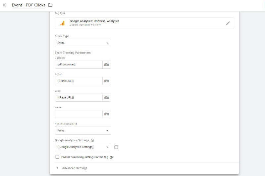Open Non-Interaction Hit dropdown set to False
This screenshot has width=265, height=176.
(83, 130)
